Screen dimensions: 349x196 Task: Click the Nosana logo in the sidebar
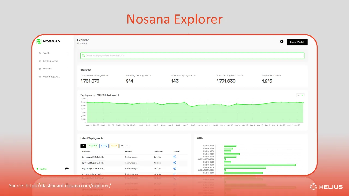(48, 41)
